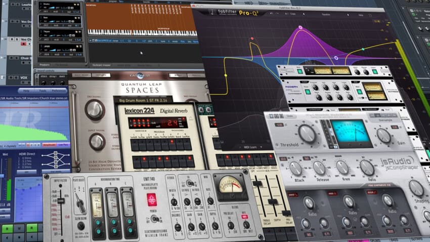Open the Help tab in SIR

point(26,91)
